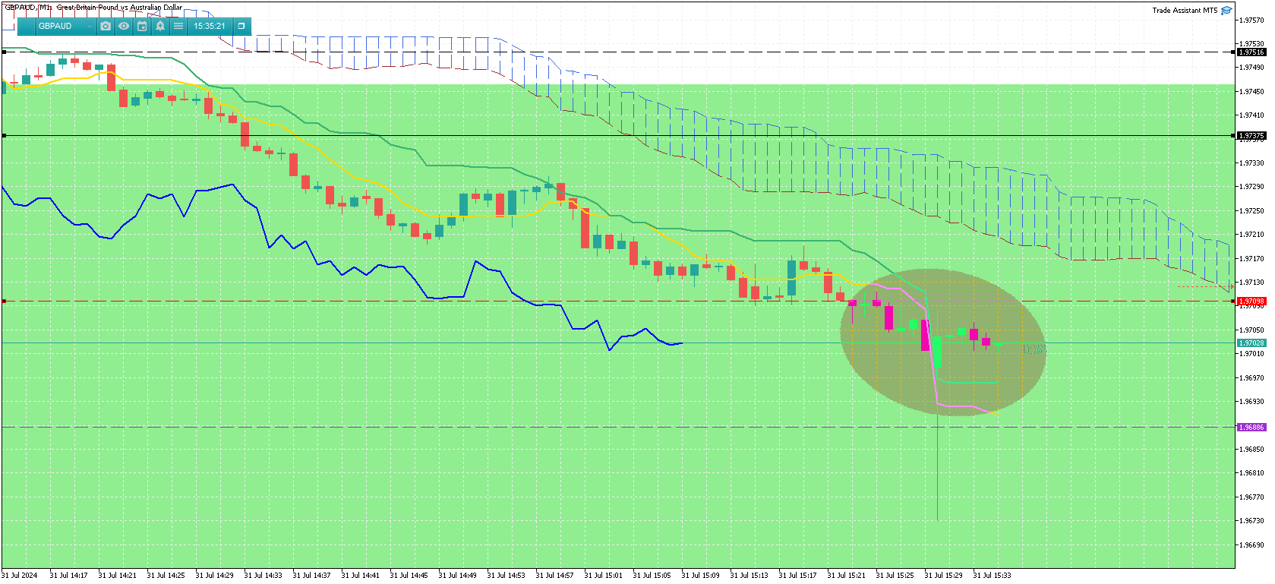This screenshot has height=584, width=1275.
Task: Restore panel using window icon
Action: click(241, 26)
